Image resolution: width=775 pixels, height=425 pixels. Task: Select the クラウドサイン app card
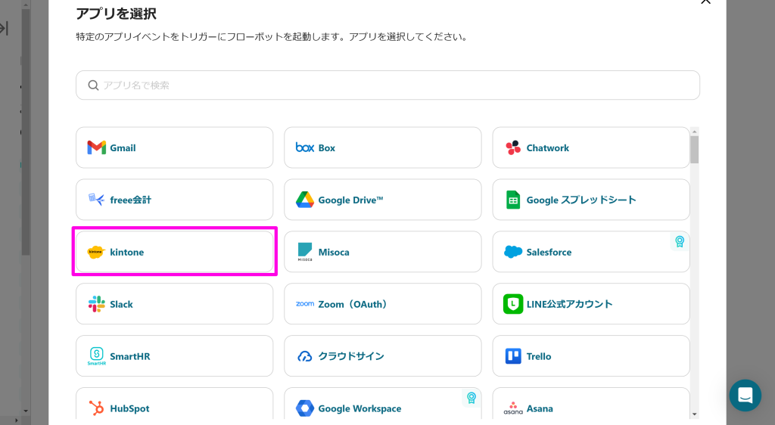tap(382, 356)
